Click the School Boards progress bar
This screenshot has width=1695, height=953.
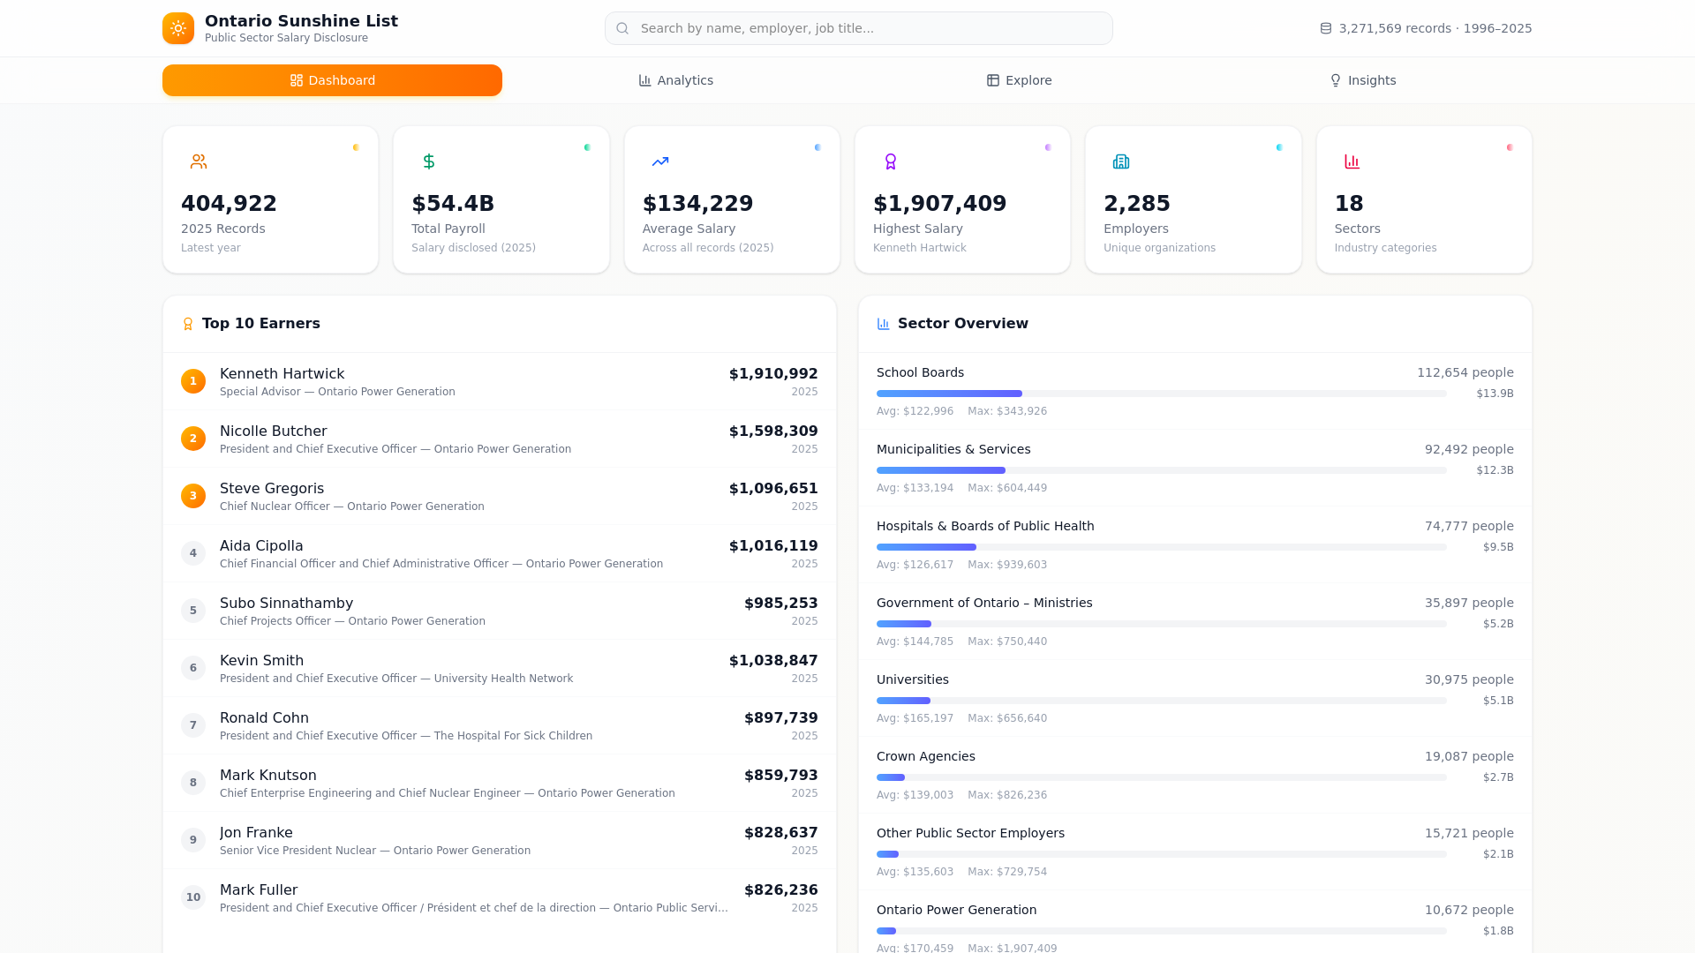point(1161,394)
